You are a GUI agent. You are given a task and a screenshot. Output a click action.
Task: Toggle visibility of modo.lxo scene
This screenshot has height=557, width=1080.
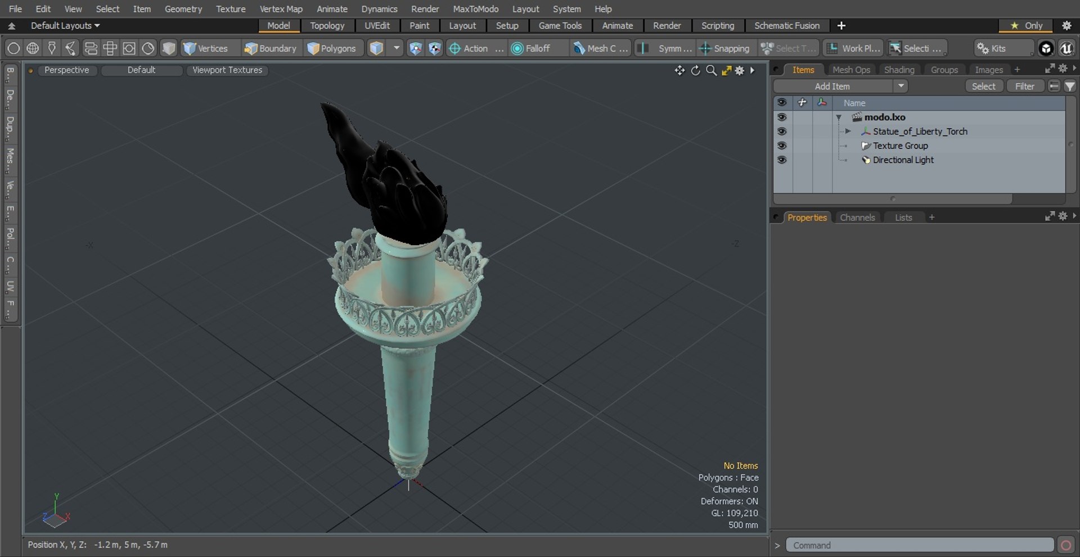(x=782, y=117)
